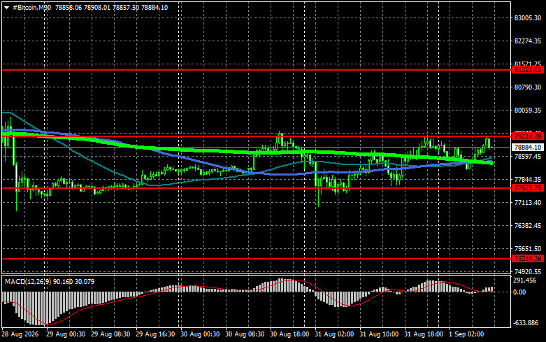Select the red 81323.03 price label
This screenshot has height=342, width=546.
[528, 70]
